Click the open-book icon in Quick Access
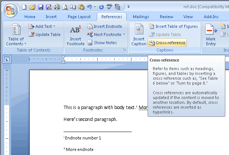The height and width of the screenshot is (155, 229). [x=73, y=7]
